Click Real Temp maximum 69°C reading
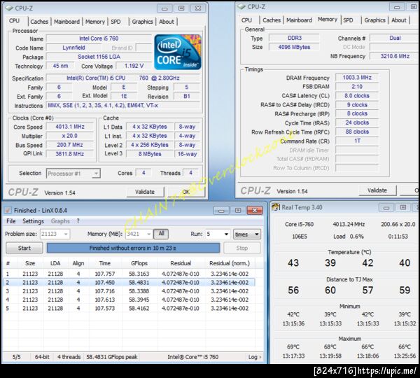The width and height of the screenshot is (420, 378). coord(293,346)
